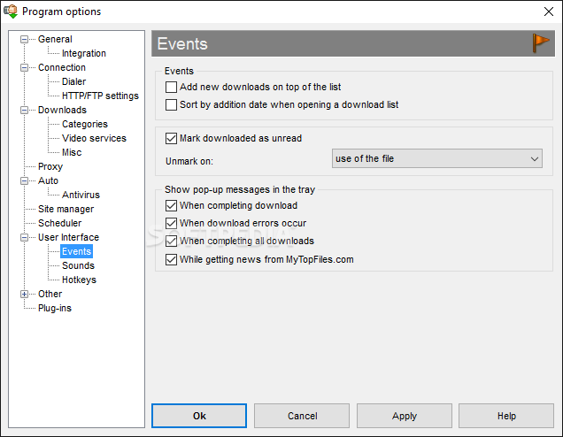
Task: Collapse the Auto tree node
Action: tap(24, 180)
